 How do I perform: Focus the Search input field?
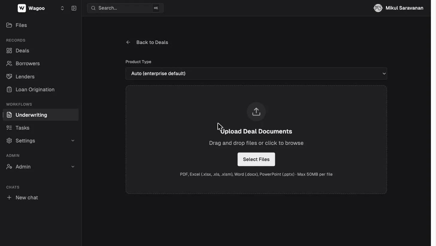[125, 8]
